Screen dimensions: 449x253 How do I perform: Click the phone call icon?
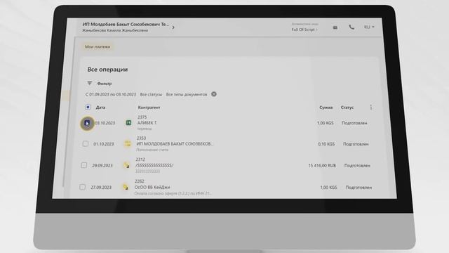(351, 27)
